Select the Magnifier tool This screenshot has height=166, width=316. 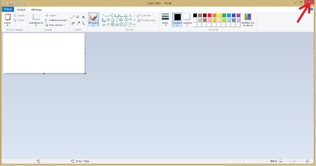[83, 23]
